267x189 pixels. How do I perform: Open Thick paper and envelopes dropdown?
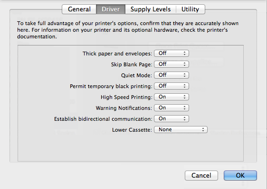click(x=172, y=54)
